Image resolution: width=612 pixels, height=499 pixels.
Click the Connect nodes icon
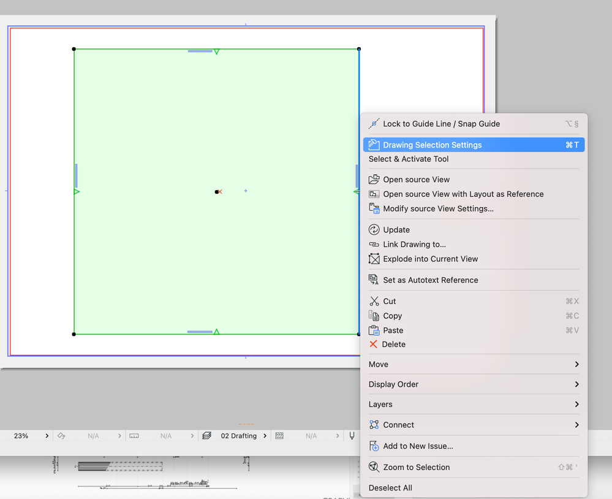coord(374,425)
